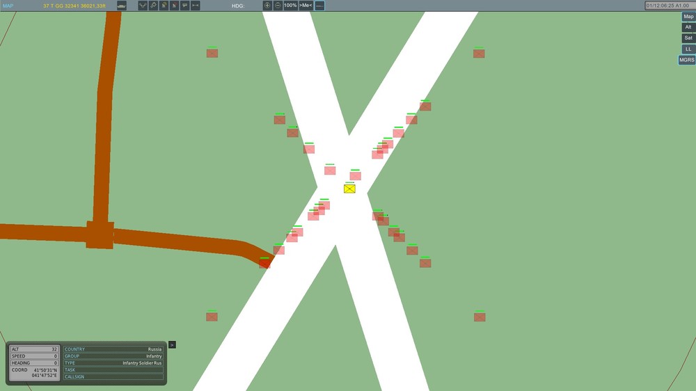
Task: Click the TYPE Infantry Soldier Rus row
Action: point(113,363)
